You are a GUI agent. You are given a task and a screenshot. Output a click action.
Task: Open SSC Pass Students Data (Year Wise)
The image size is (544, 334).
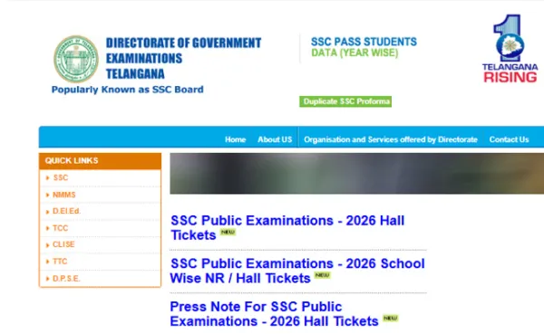click(x=364, y=47)
